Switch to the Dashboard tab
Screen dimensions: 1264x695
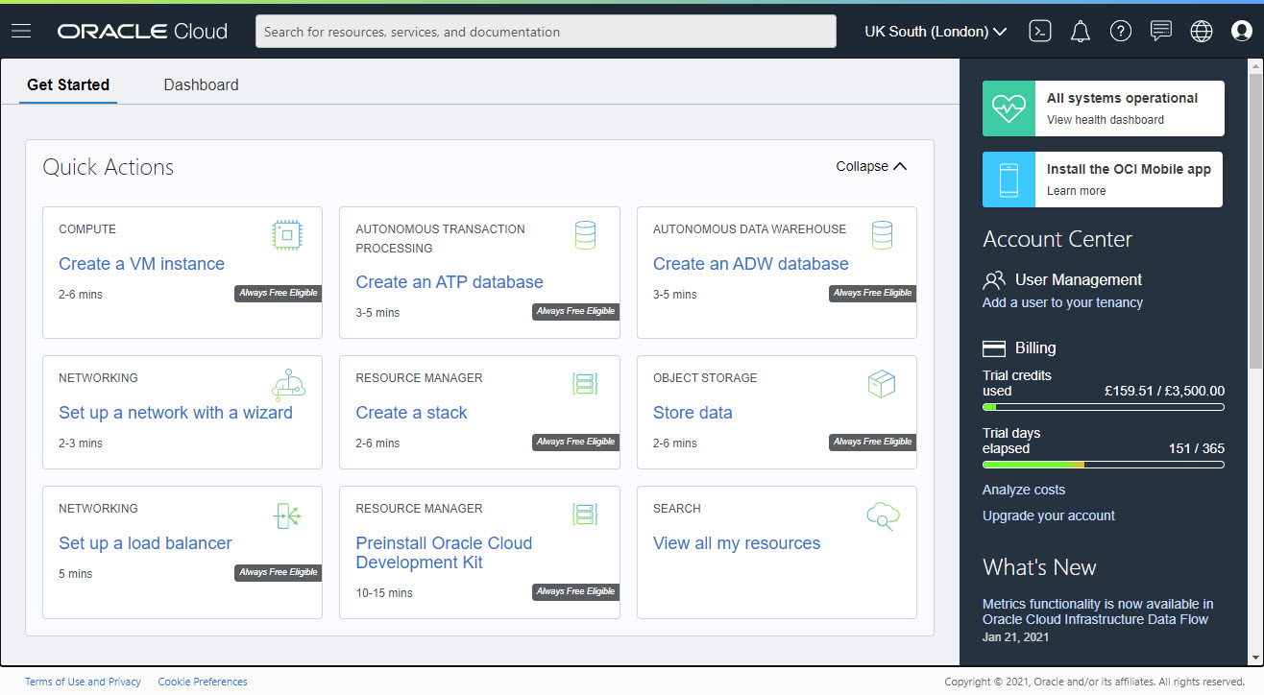click(201, 84)
